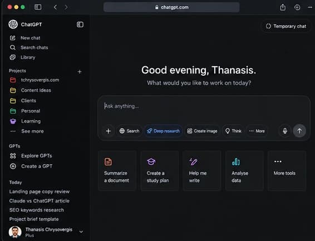The image size is (315, 241).
Task: Click the yellow Content Ideas folder icon
Action: coord(13,90)
